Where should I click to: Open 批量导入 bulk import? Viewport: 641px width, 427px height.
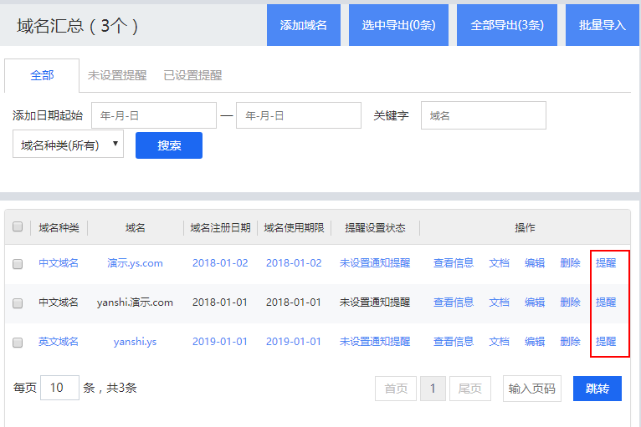602,25
